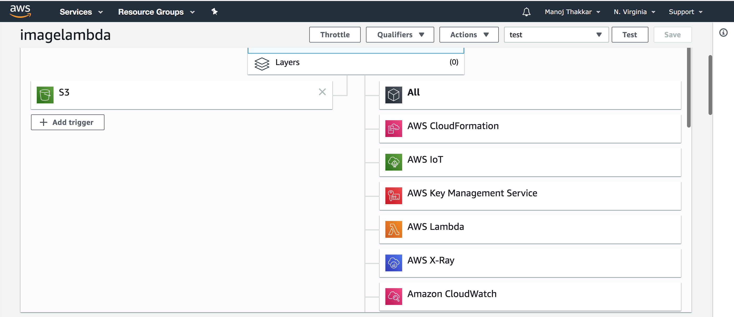This screenshot has width=734, height=317.
Task: Click the Throttle button
Action: pyautogui.click(x=334, y=35)
